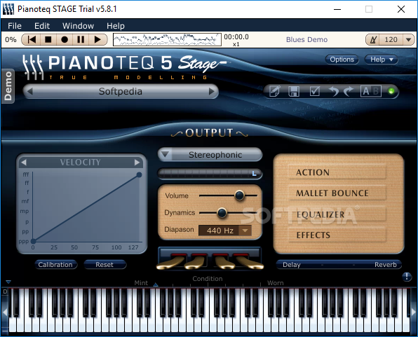Reset the velocity curve

104,265
